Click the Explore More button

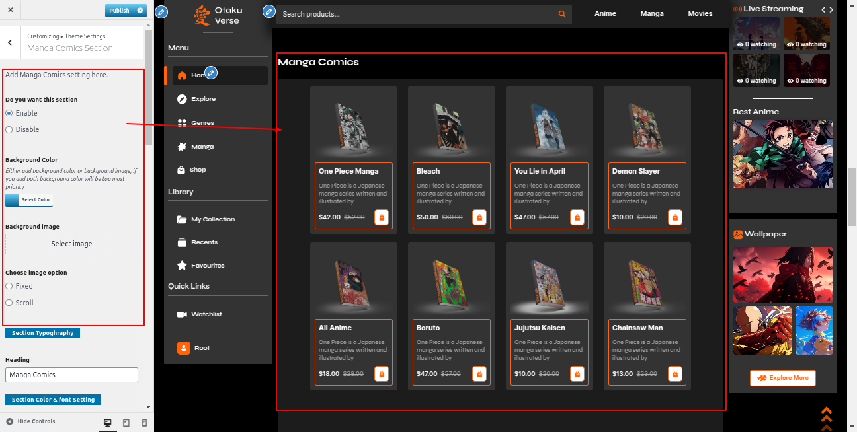click(782, 378)
